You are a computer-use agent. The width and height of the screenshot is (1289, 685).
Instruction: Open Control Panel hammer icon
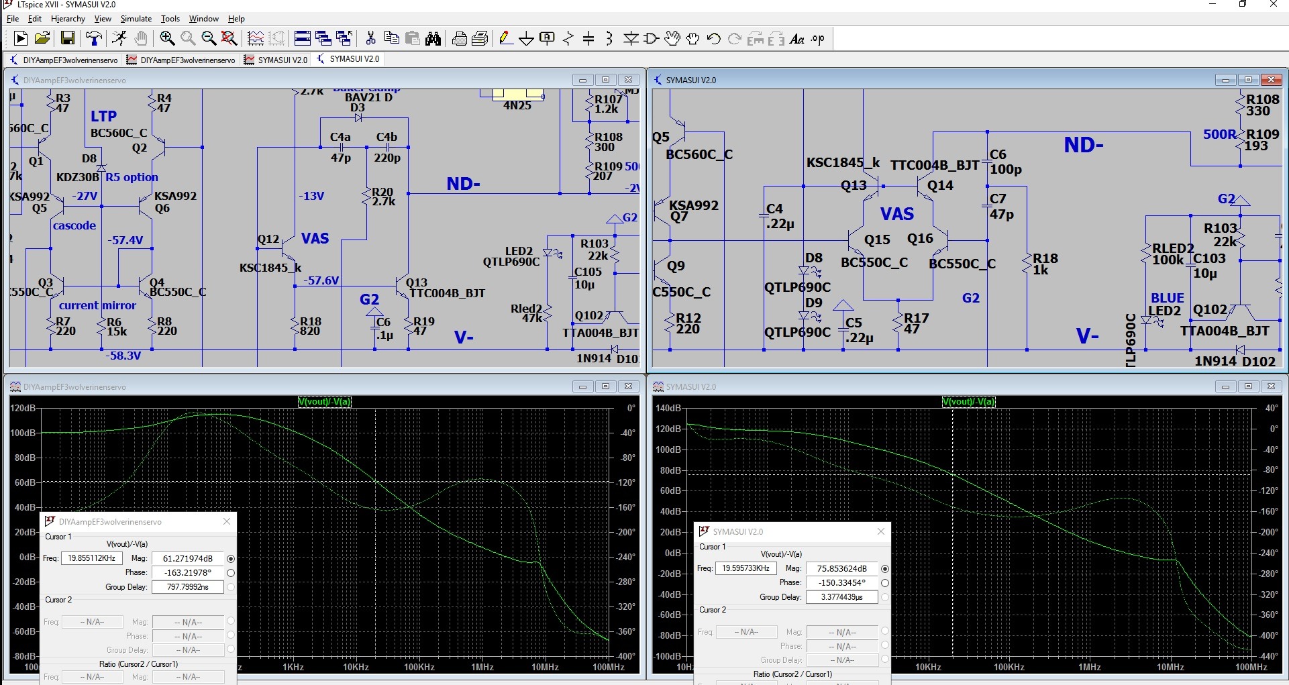point(94,38)
